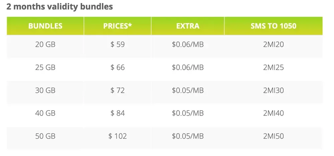Click the SMS TO 1050 header
The image size is (334, 156).
pos(274,26)
